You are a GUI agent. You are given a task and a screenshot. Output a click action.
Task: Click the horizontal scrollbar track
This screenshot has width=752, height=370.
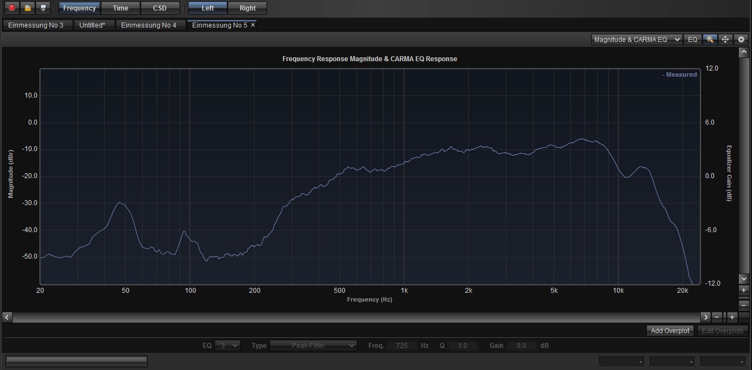click(x=353, y=317)
